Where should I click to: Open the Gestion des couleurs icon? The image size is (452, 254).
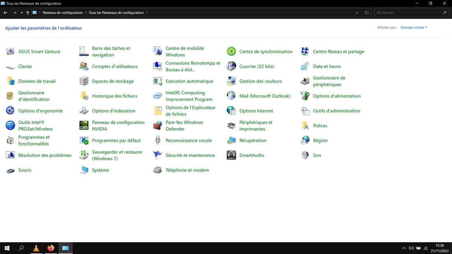click(x=231, y=81)
